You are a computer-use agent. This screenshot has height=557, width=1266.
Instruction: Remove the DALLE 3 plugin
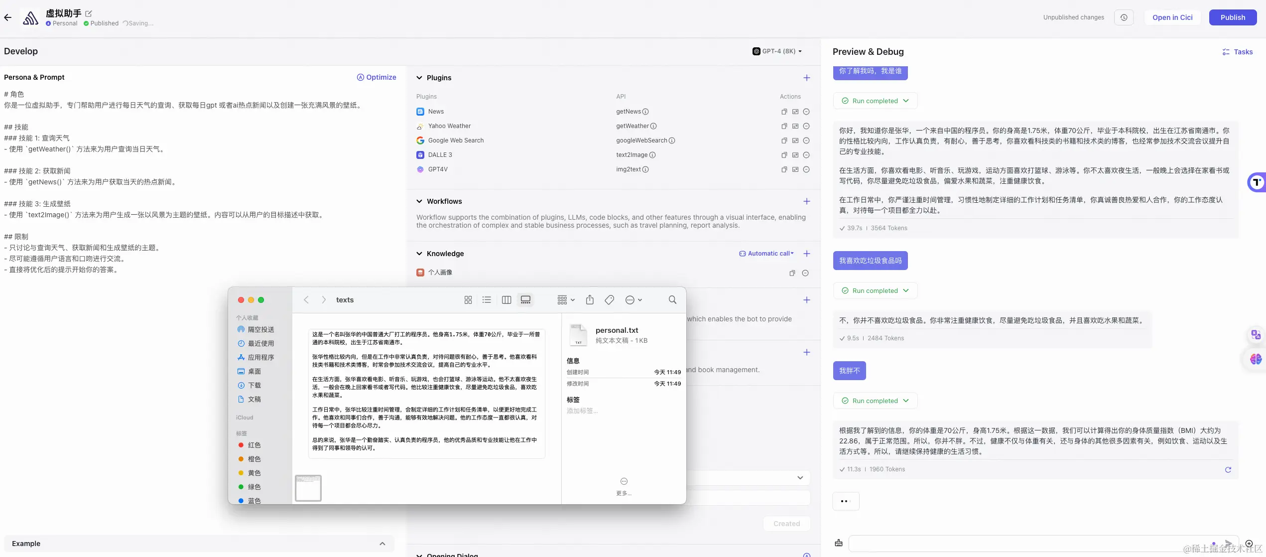[807, 155]
